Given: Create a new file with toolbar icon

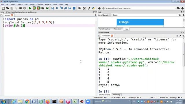Looking at the screenshot, I should point(3,8).
